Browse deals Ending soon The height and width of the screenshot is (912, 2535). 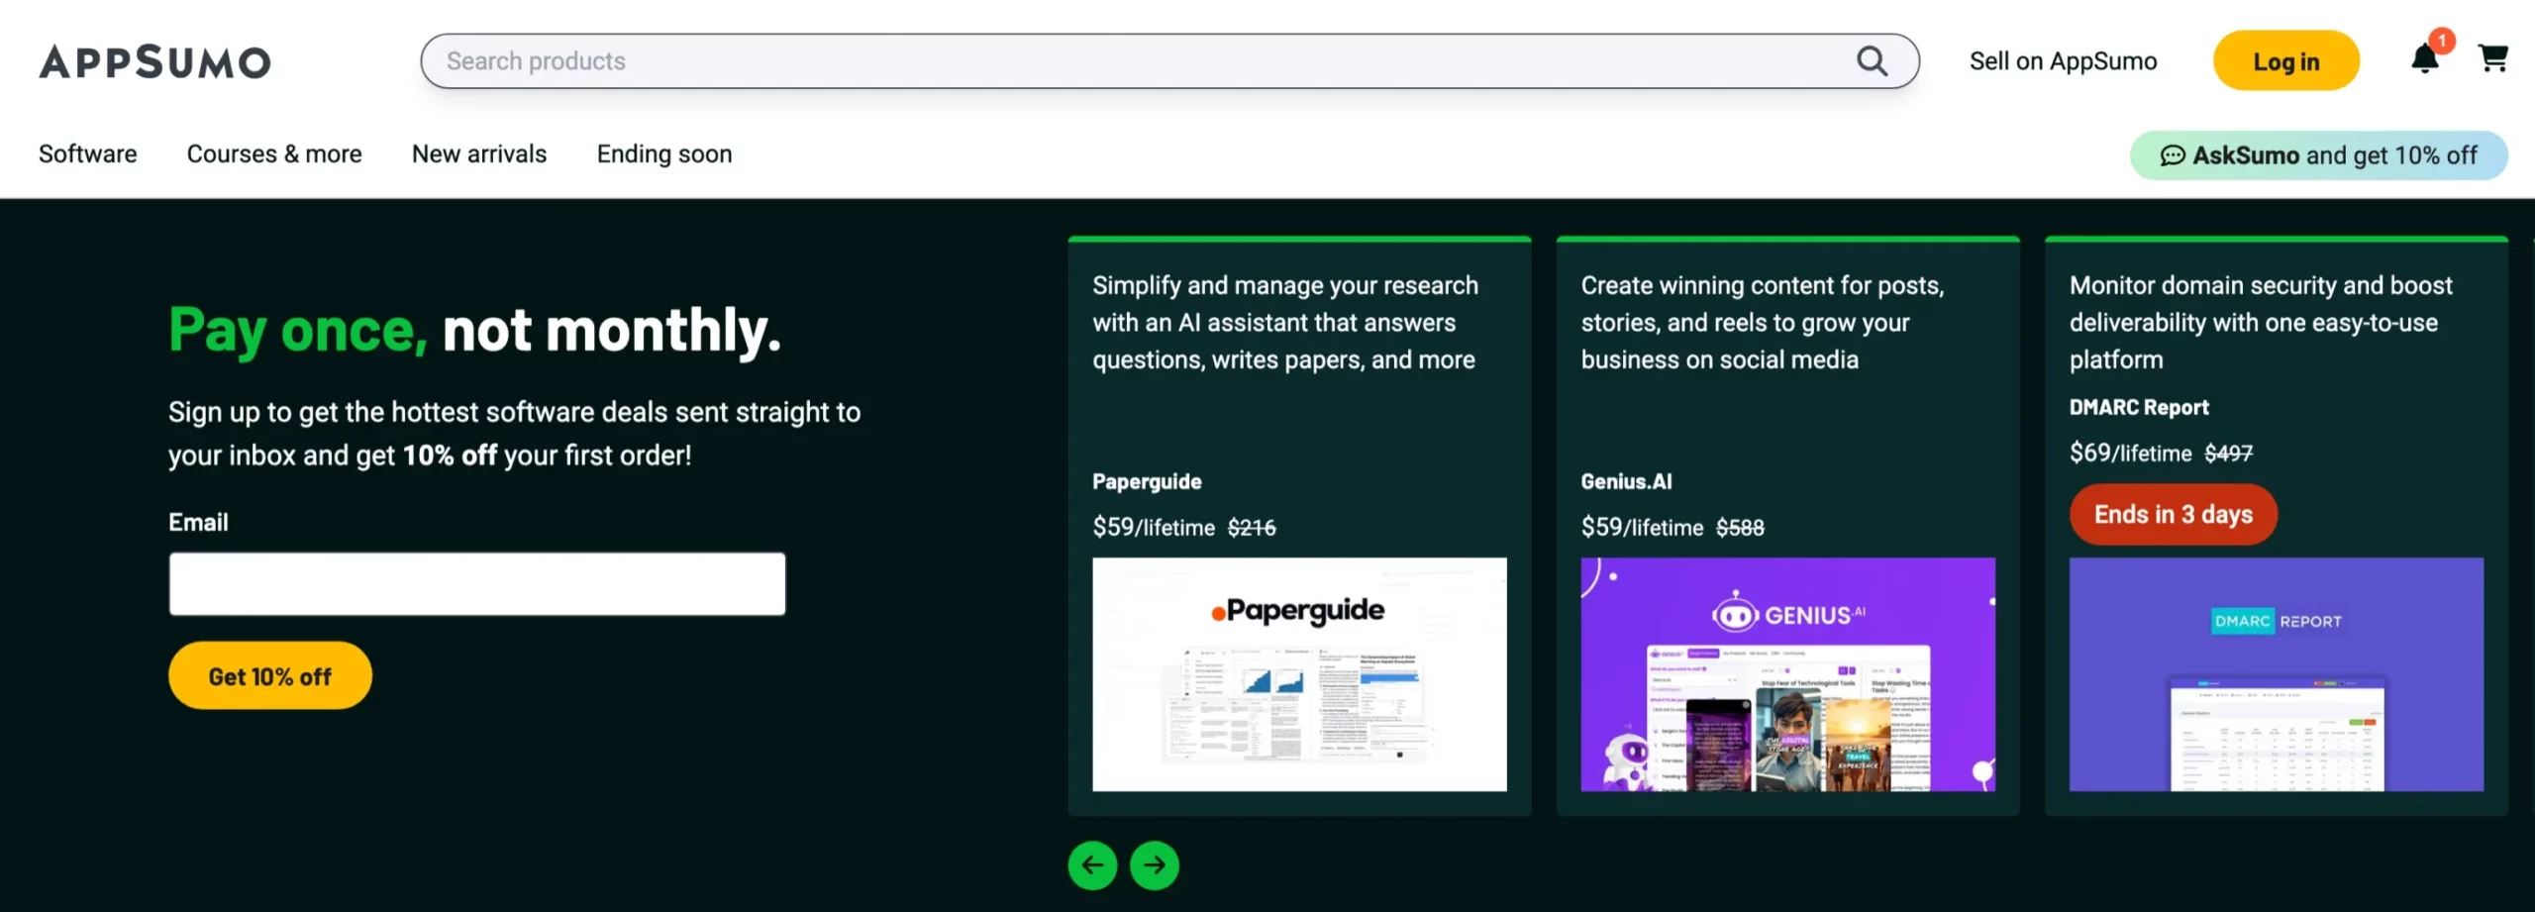click(x=664, y=154)
